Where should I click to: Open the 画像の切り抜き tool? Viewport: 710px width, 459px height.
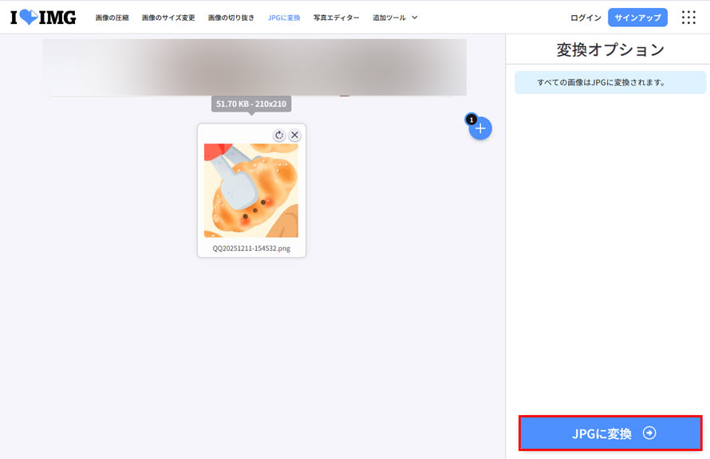click(231, 18)
